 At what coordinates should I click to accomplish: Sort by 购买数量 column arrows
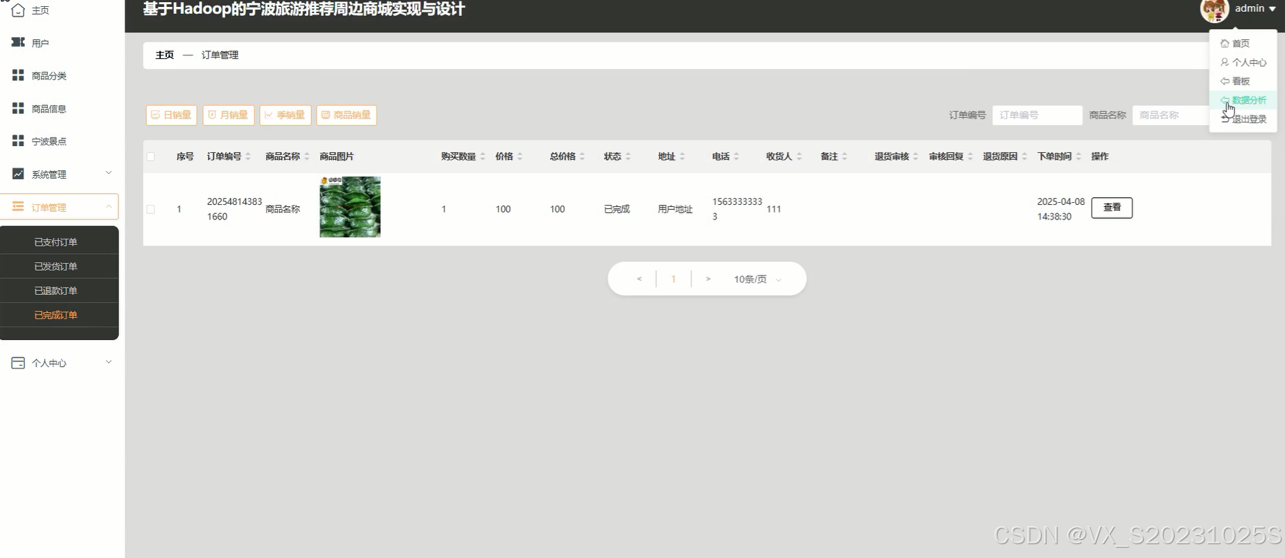(x=483, y=156)
